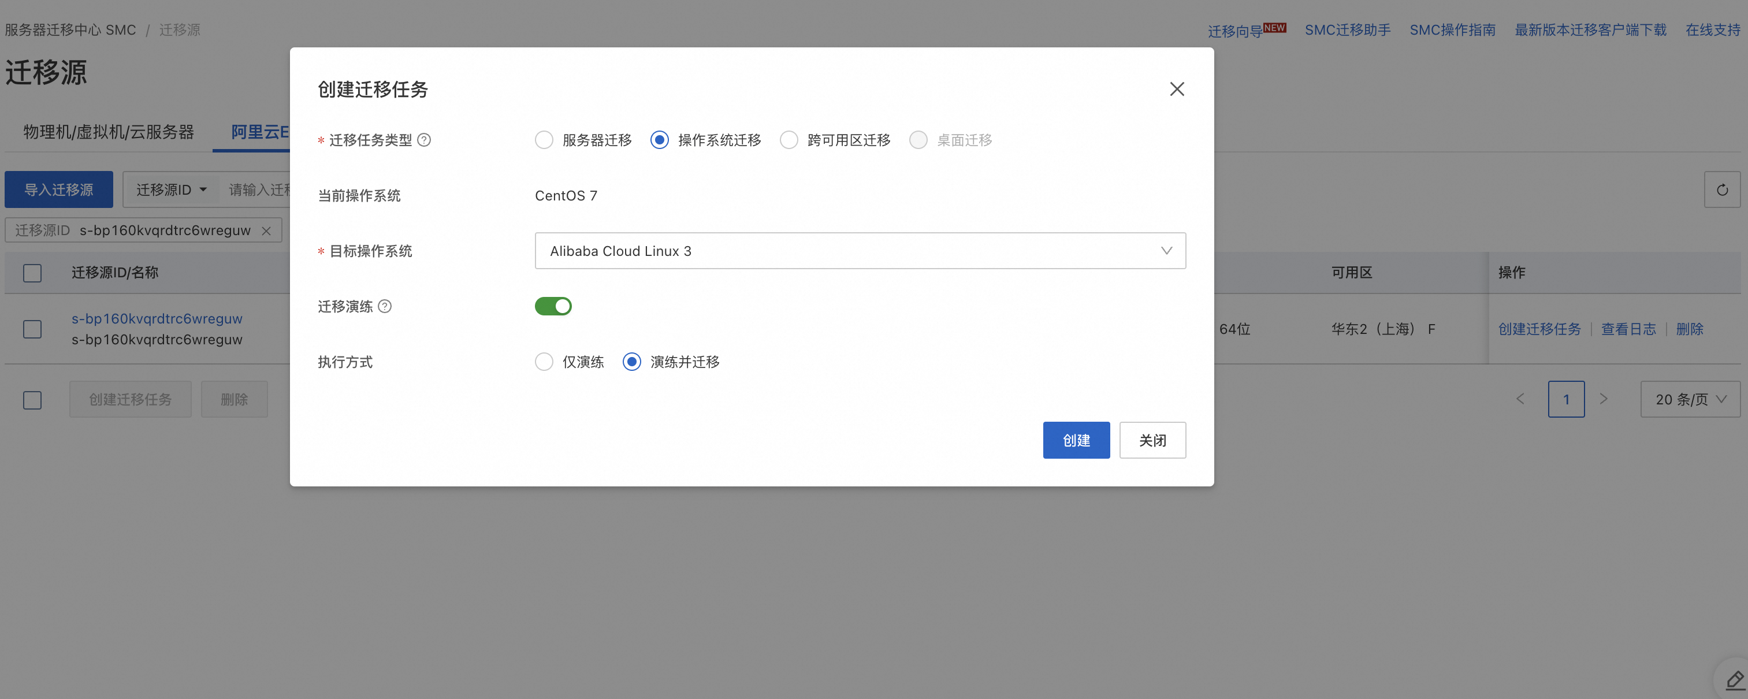
Task: Click the refresh list icon
Action: coord(1721,189)
